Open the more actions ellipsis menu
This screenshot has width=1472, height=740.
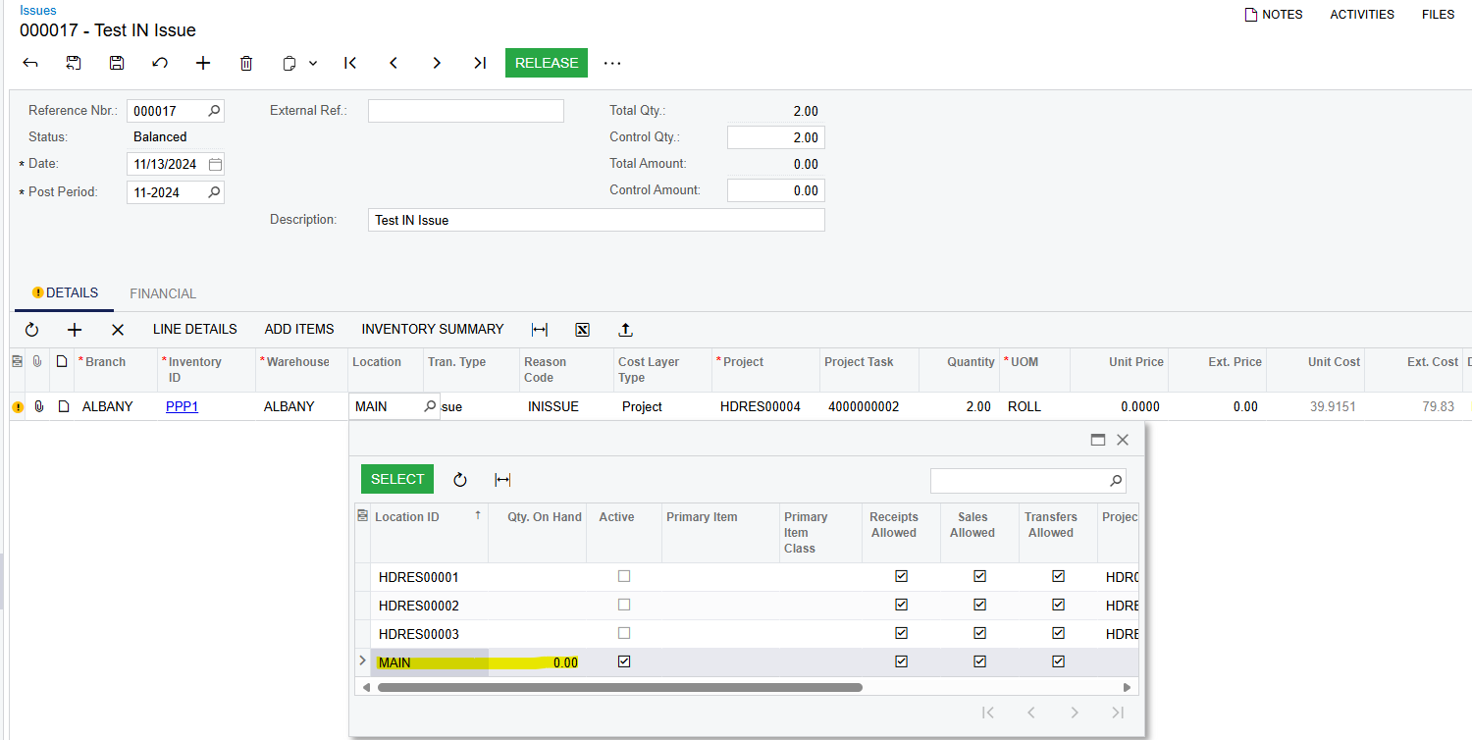[x=612, y=63]
